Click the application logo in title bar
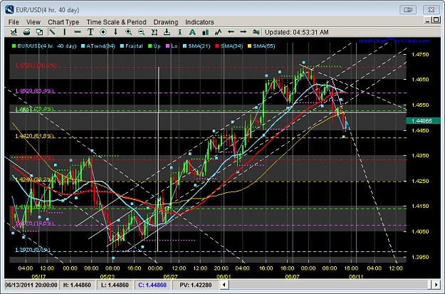The image size is (445, 294). (x=9, y=10)
